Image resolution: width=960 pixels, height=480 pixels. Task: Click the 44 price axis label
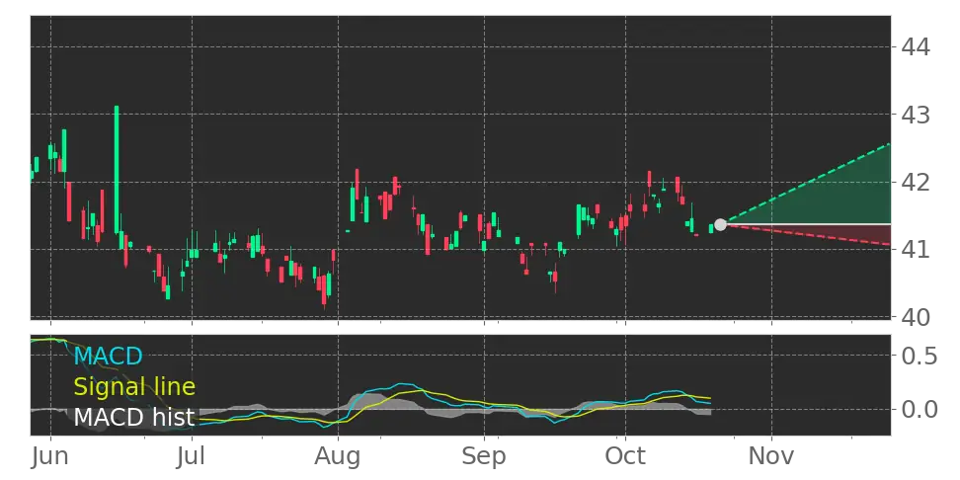pos(916,47)
